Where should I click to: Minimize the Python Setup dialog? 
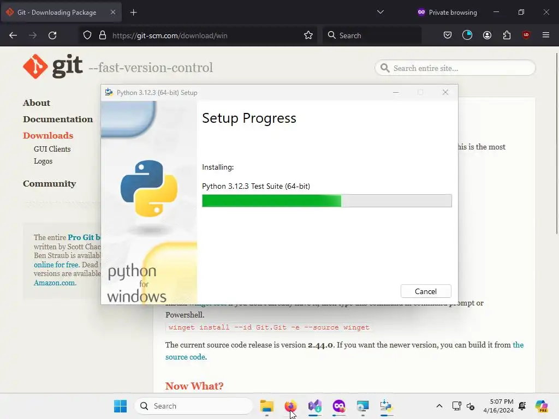click(x=395, y=92)
